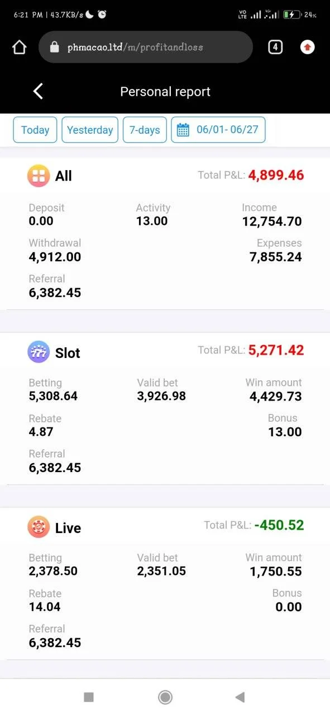This screenshot has width=330, height=716.
Task: Tap the Live section heading
Action: coord(68,528)
